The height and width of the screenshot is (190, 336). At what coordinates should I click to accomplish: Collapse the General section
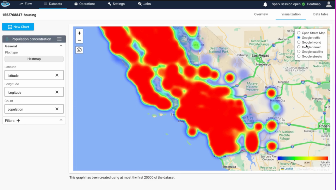[61, 46]
